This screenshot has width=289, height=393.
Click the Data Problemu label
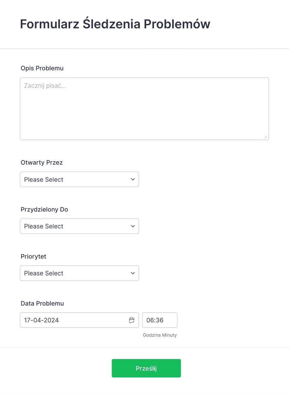pos(42,303)
